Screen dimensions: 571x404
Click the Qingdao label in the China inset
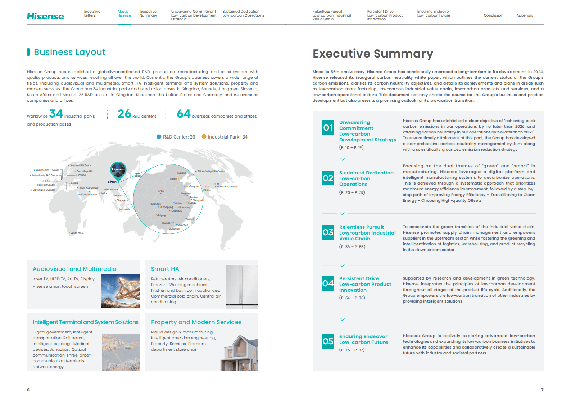[x=194, y=186]
